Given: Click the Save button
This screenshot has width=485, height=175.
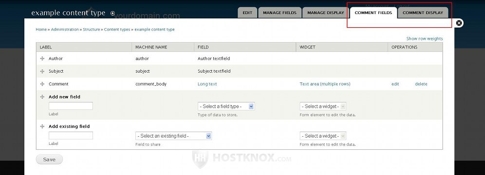Looking at the screenshot, I should coord(49,159).
